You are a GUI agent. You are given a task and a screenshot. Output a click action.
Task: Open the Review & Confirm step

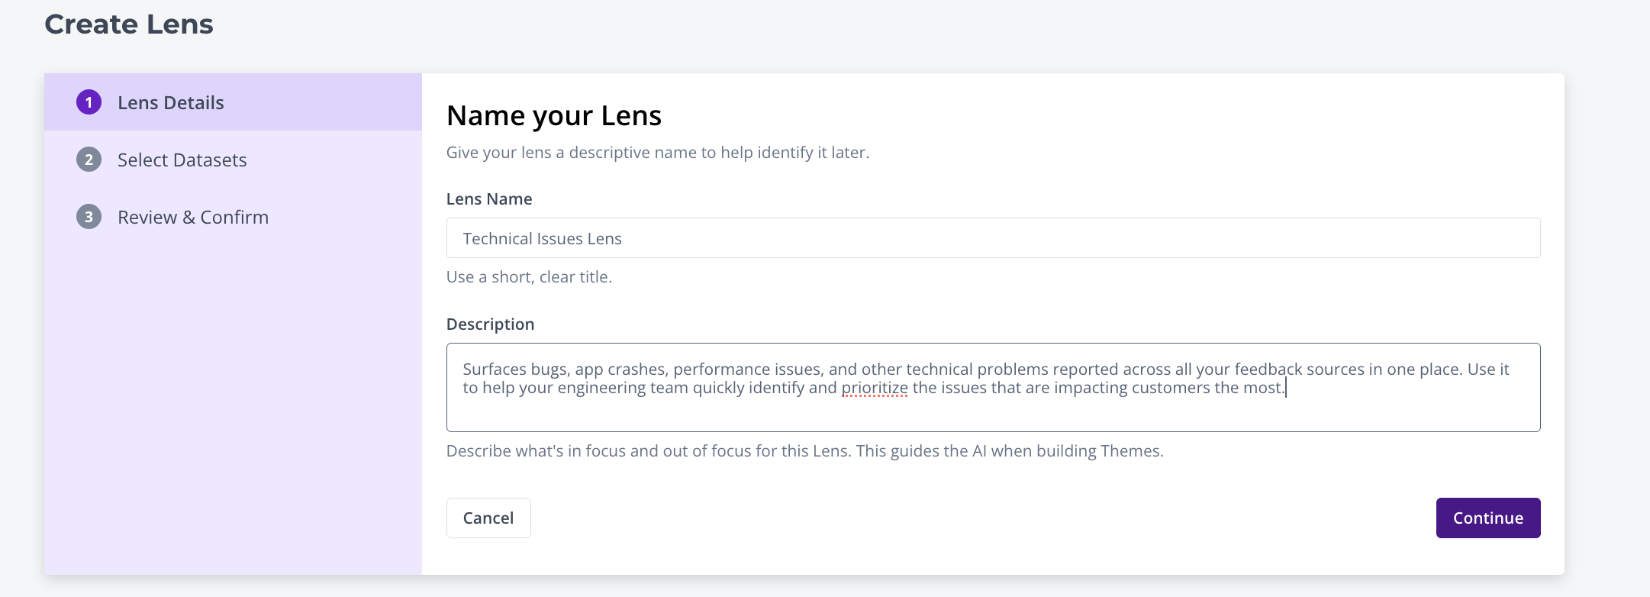[x=192, y=218]
